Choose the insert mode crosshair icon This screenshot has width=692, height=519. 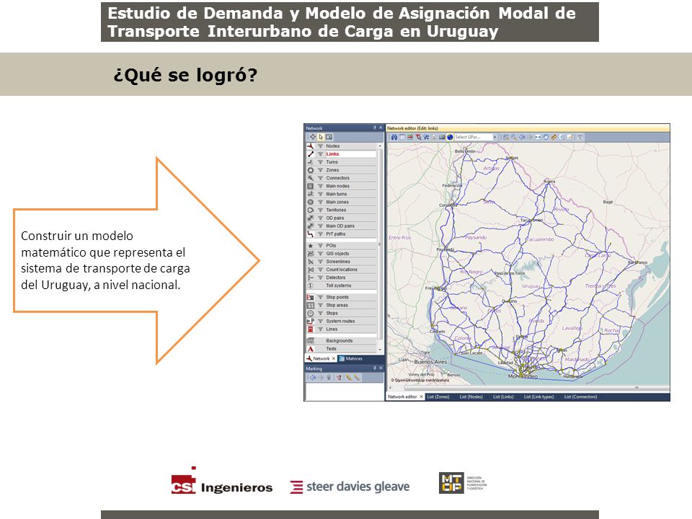pos(313,137)
